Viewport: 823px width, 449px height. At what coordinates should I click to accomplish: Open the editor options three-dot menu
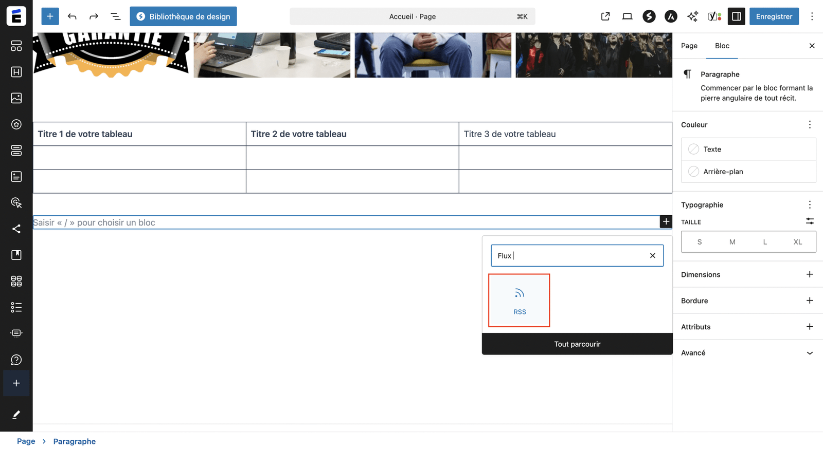point(812,16)
